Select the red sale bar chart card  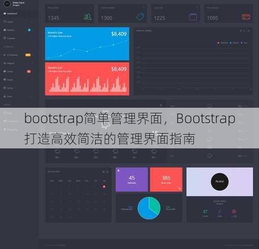(x=87, y=79)
